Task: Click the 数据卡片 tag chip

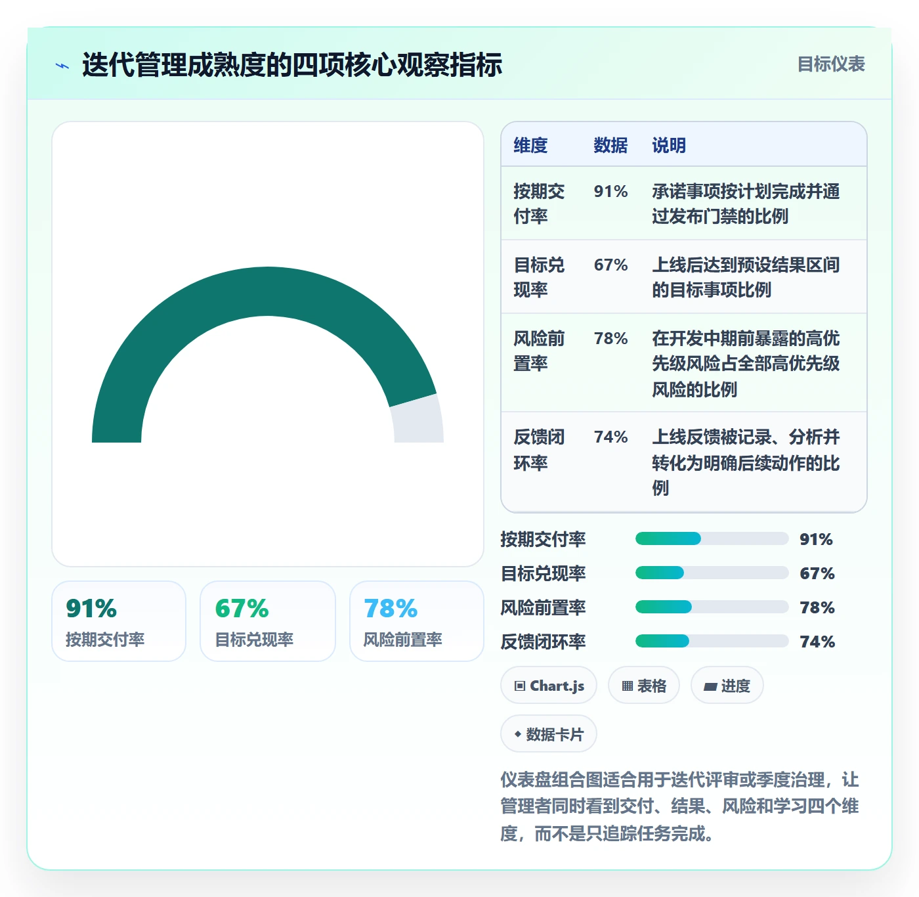Action: (549, 734)
